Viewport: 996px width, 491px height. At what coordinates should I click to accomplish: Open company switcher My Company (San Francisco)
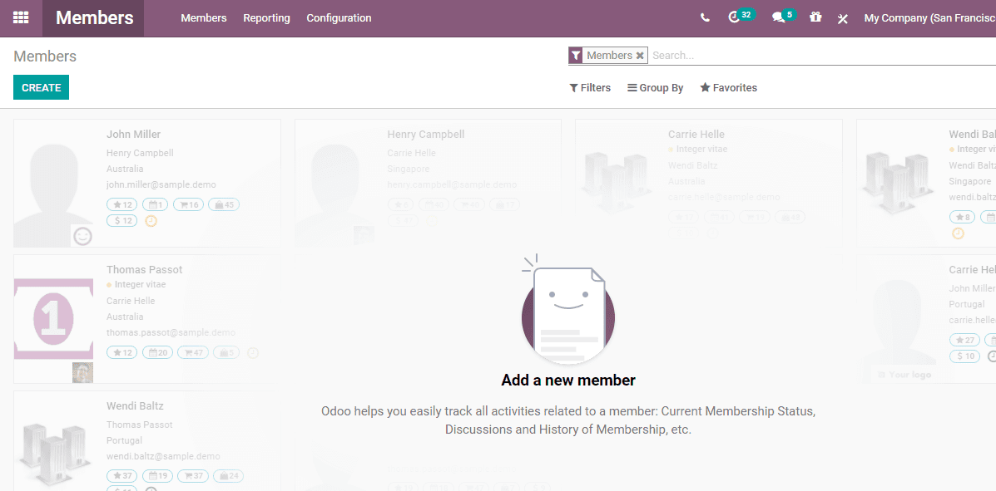[x=930, y=17]
